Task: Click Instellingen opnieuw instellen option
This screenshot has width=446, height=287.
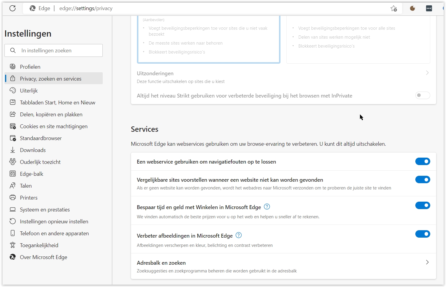Action: [x=54, y=222]
